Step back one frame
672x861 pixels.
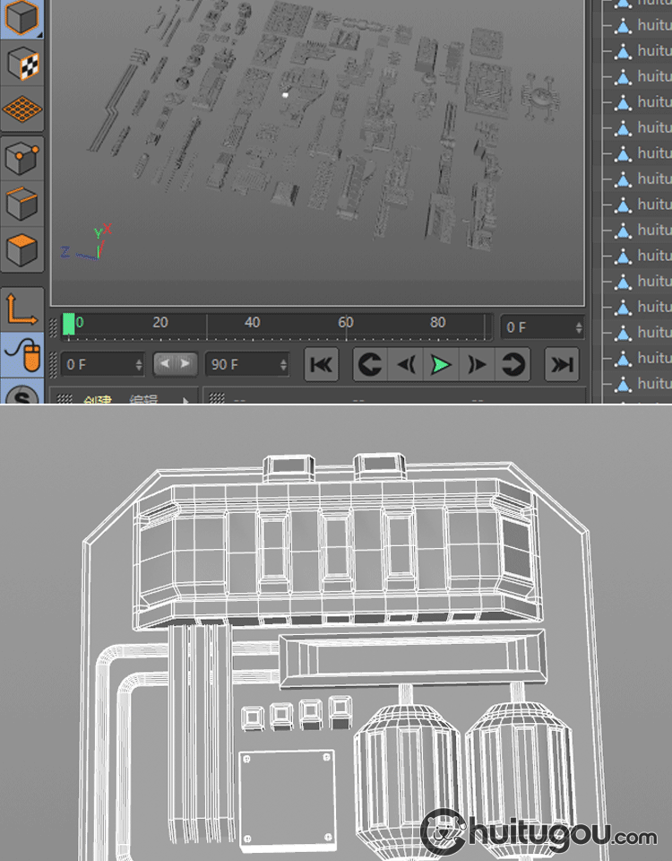405,365
